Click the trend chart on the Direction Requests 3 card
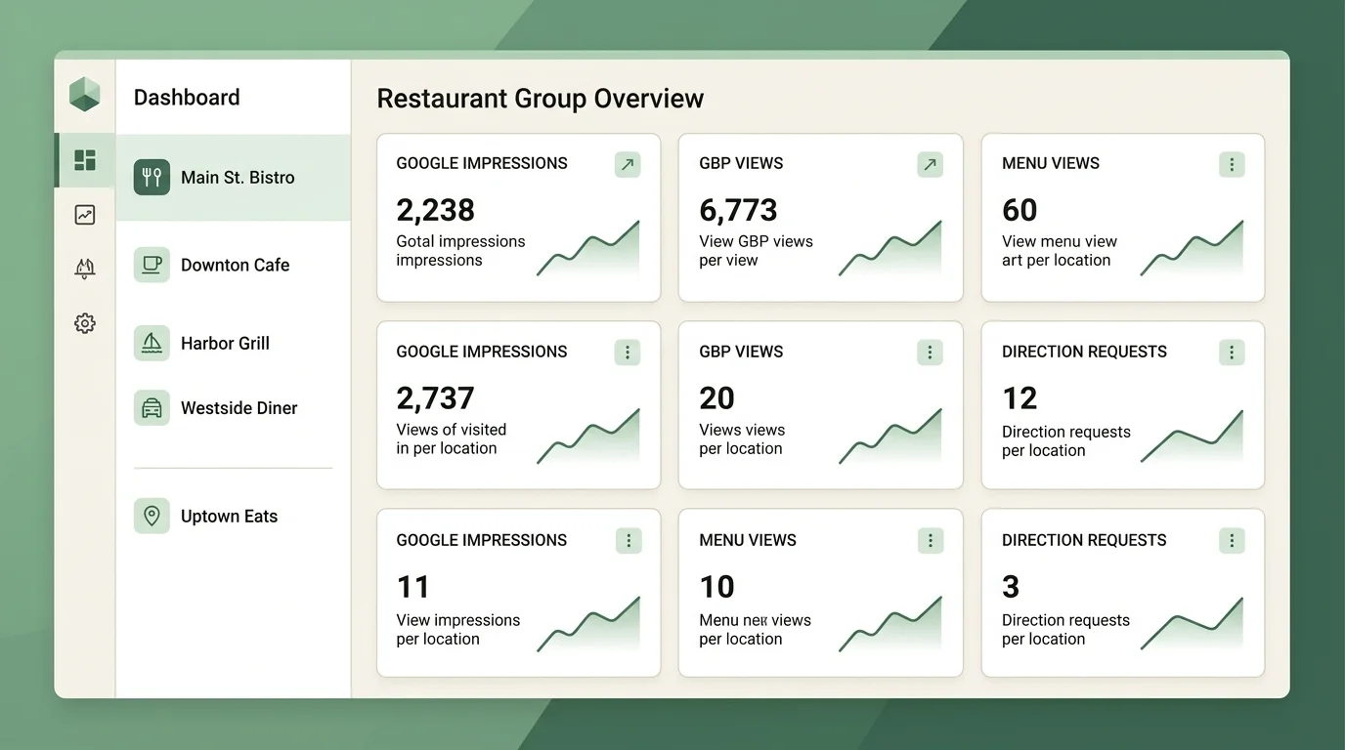This screenshot has height=750, width=1345. point(1193,626)
